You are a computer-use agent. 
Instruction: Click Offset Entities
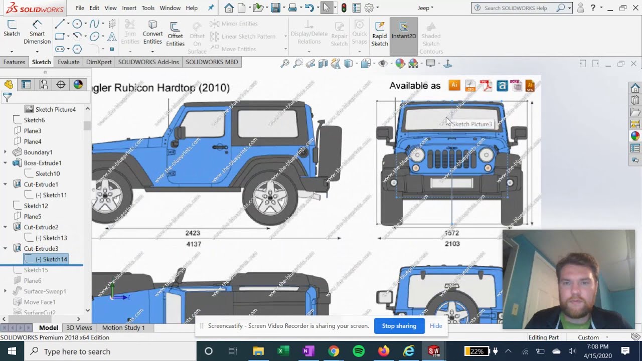175,34
